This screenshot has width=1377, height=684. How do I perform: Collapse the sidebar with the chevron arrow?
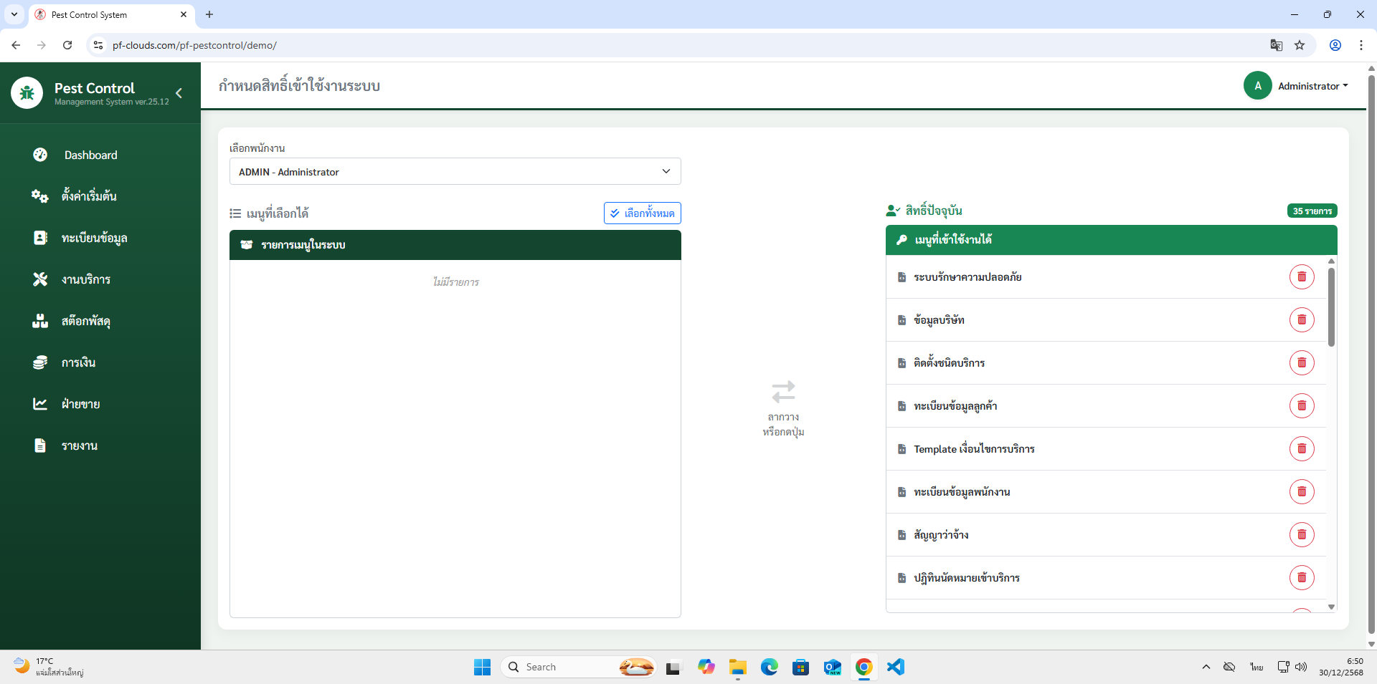click(x=179, y=93)
